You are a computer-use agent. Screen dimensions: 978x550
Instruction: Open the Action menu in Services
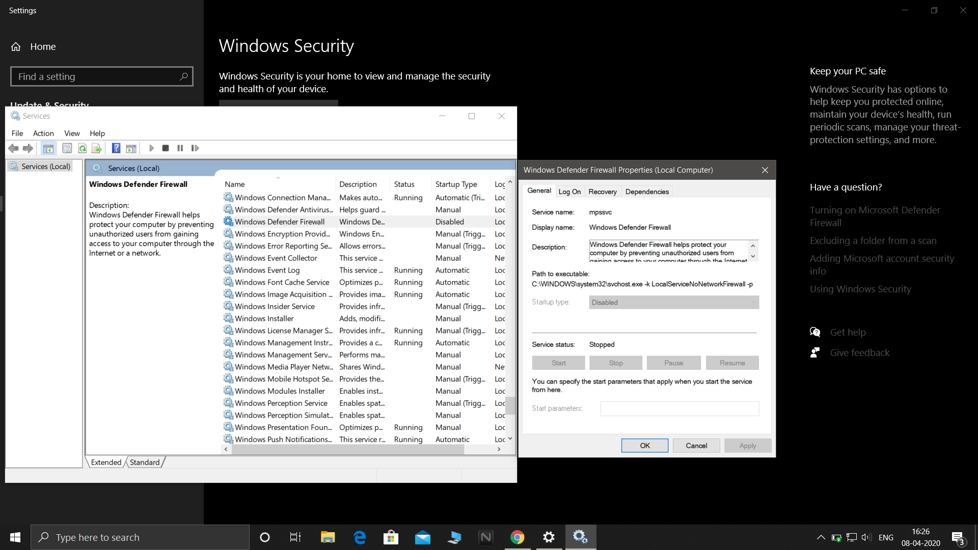tap(43, 133)
